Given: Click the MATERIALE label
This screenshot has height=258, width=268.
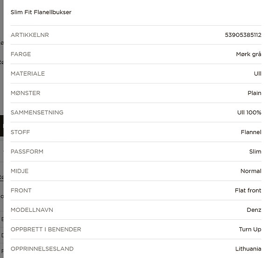Looking at the screenshot, I should coord(27,74).
